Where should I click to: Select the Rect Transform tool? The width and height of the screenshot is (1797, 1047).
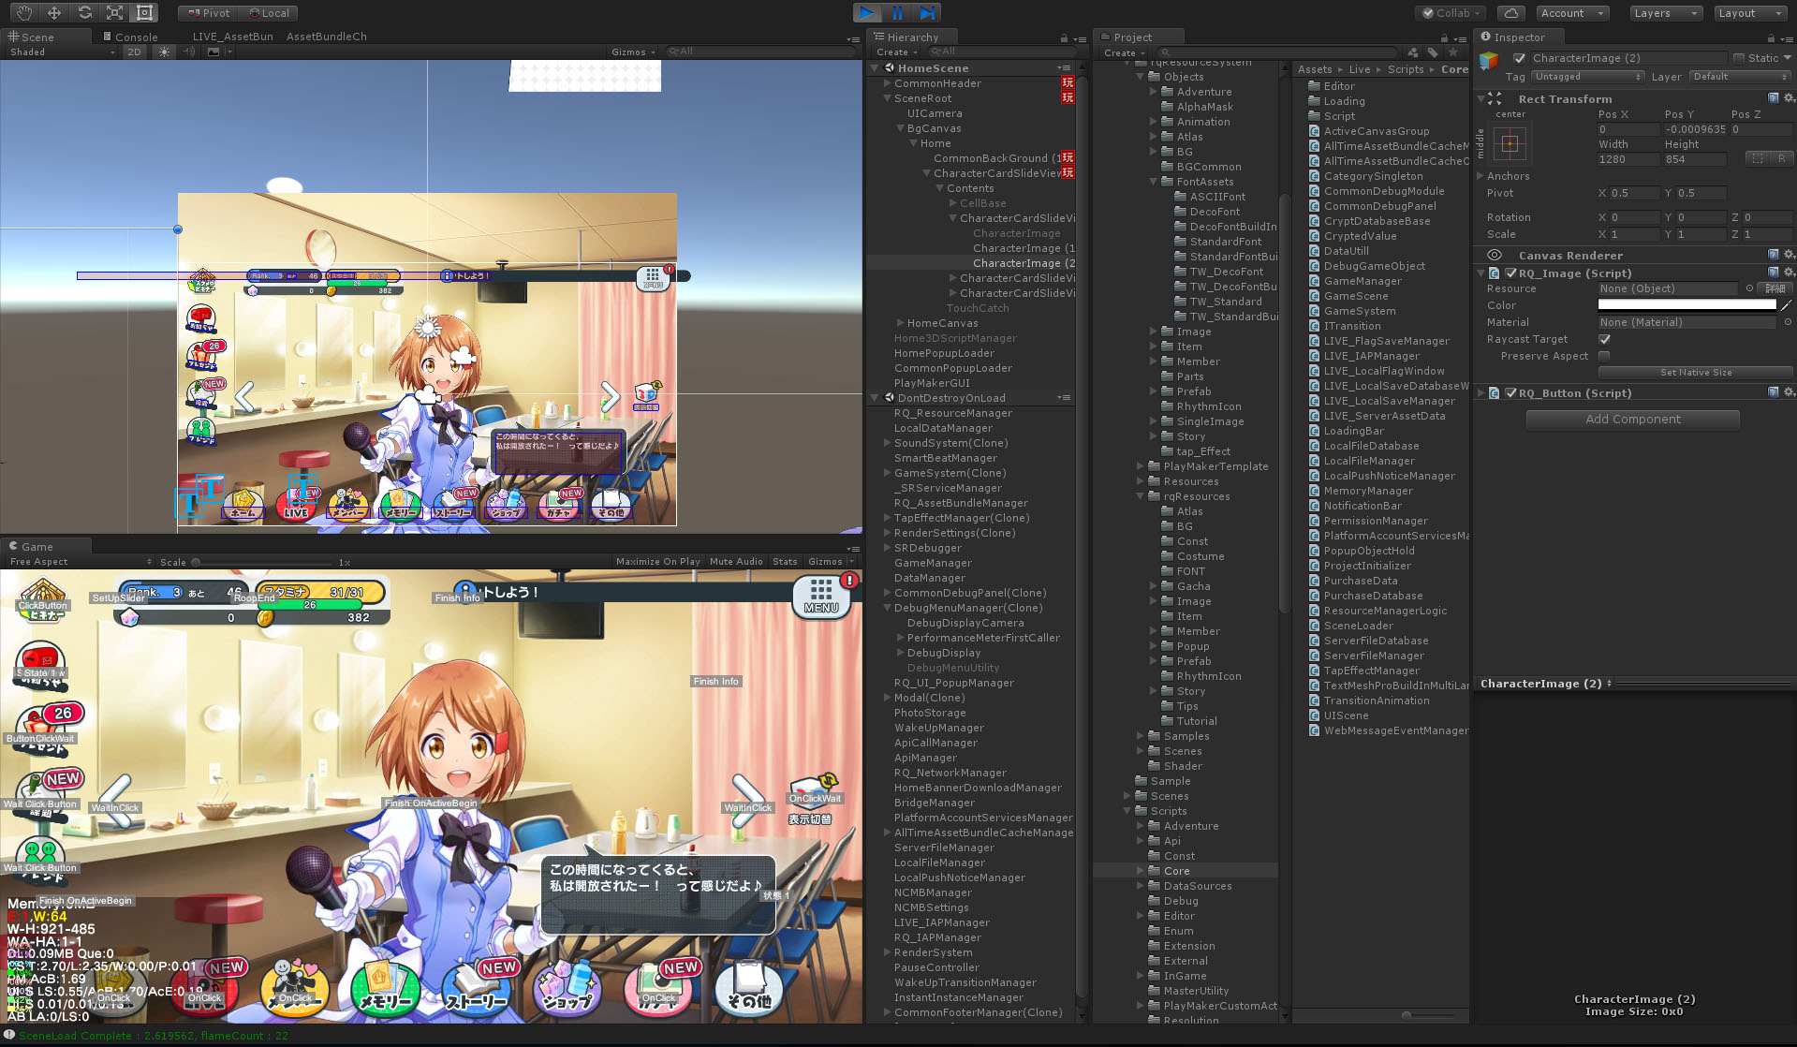(144, 12)
